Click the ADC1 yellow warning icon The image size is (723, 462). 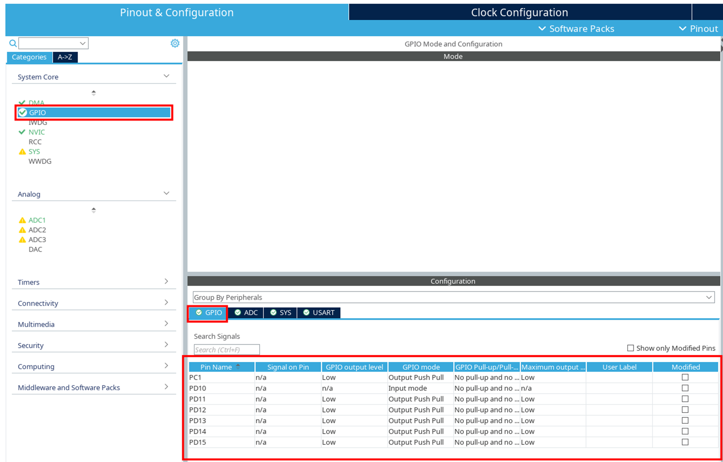[22, 220]
